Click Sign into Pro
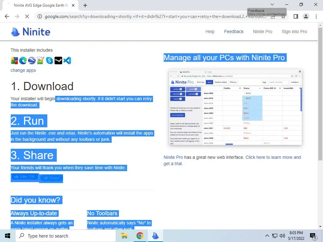This screenshot has height=242, width=323. (294, 32)
